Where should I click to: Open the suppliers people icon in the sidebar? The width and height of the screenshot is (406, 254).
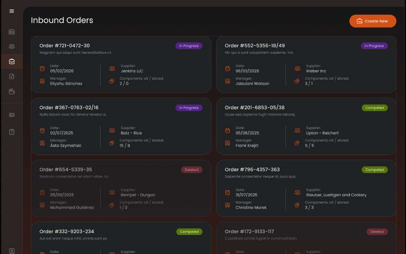(x=12, y=46)
